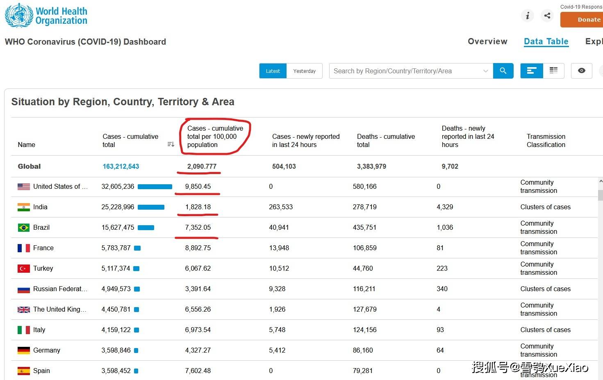Open the Overview tab
Screen dimensions: 603x380
tap(487, 41)
